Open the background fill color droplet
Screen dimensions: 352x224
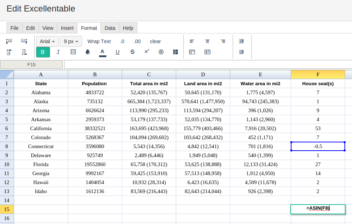coord(88,52)
